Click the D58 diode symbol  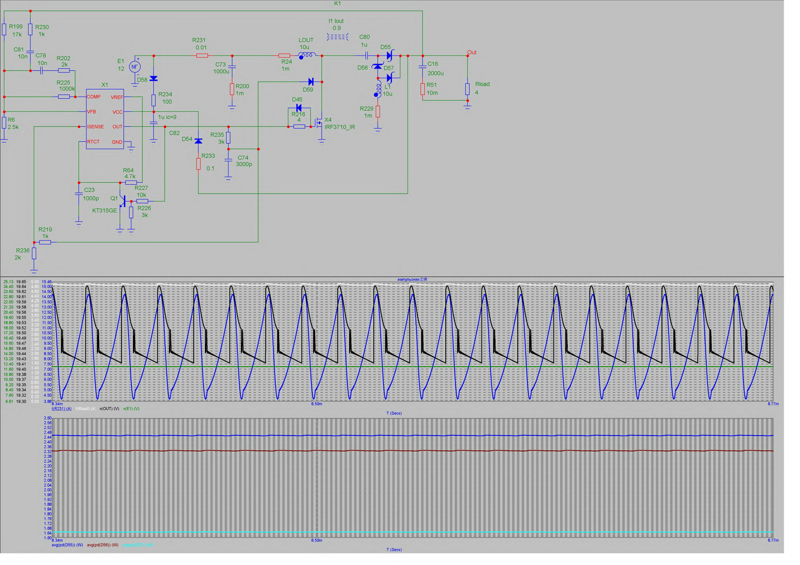click(x=154, y=79)
